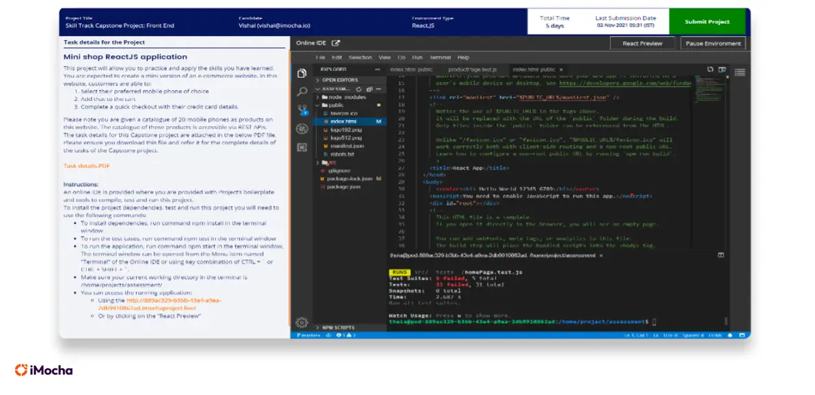
Task: Select package-lock.json in the file tree
Action: [x=350, y=179]
